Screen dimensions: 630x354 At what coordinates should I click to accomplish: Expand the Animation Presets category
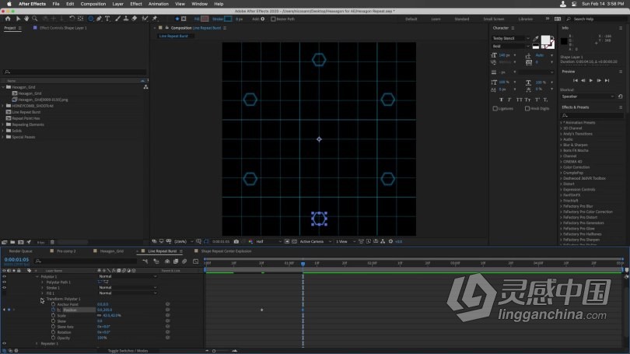click(x=562, y=123)
